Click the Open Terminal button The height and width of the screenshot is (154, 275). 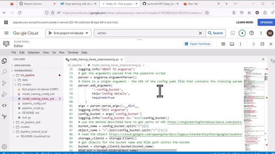click(x=198, y=44)
